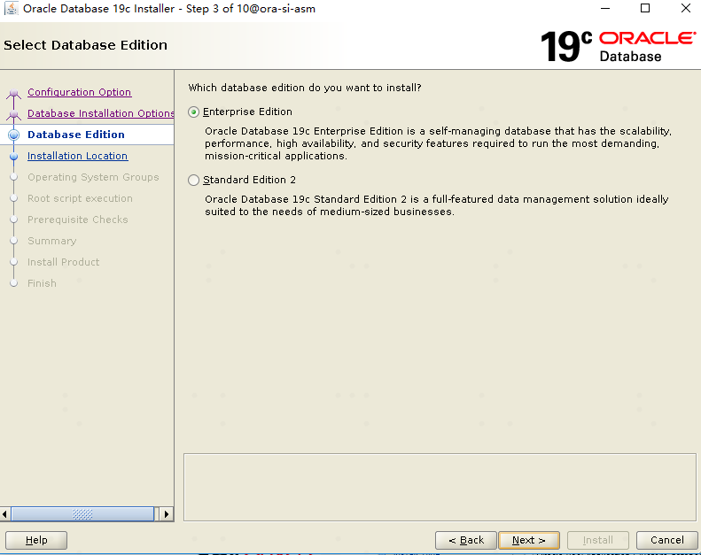Click the Select Database Edition heading
Image resolution: width=701 pixels, height=555 pixels.
click(85, 45)
